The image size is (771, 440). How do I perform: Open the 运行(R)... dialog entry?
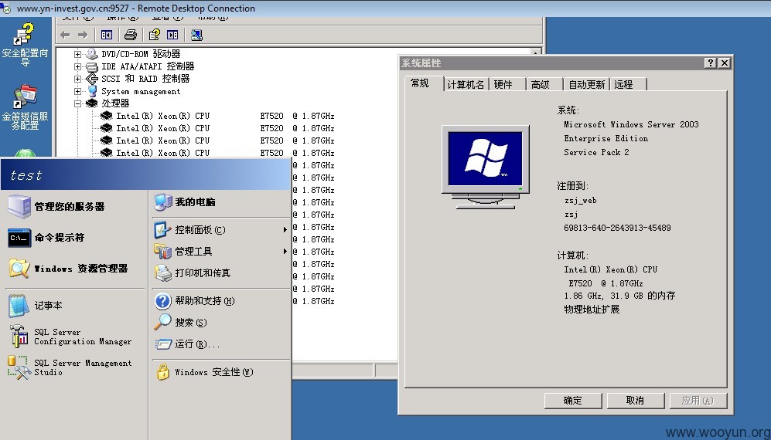(x=187, y=344)
